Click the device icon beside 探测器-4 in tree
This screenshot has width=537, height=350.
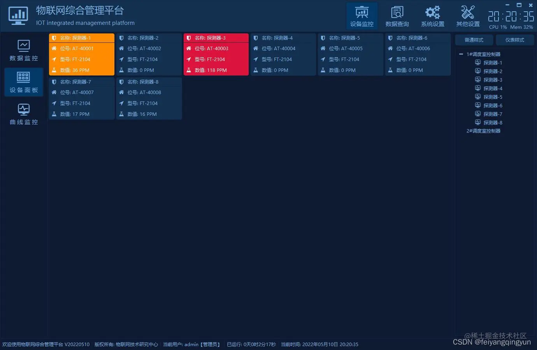[x=478, y=88]
